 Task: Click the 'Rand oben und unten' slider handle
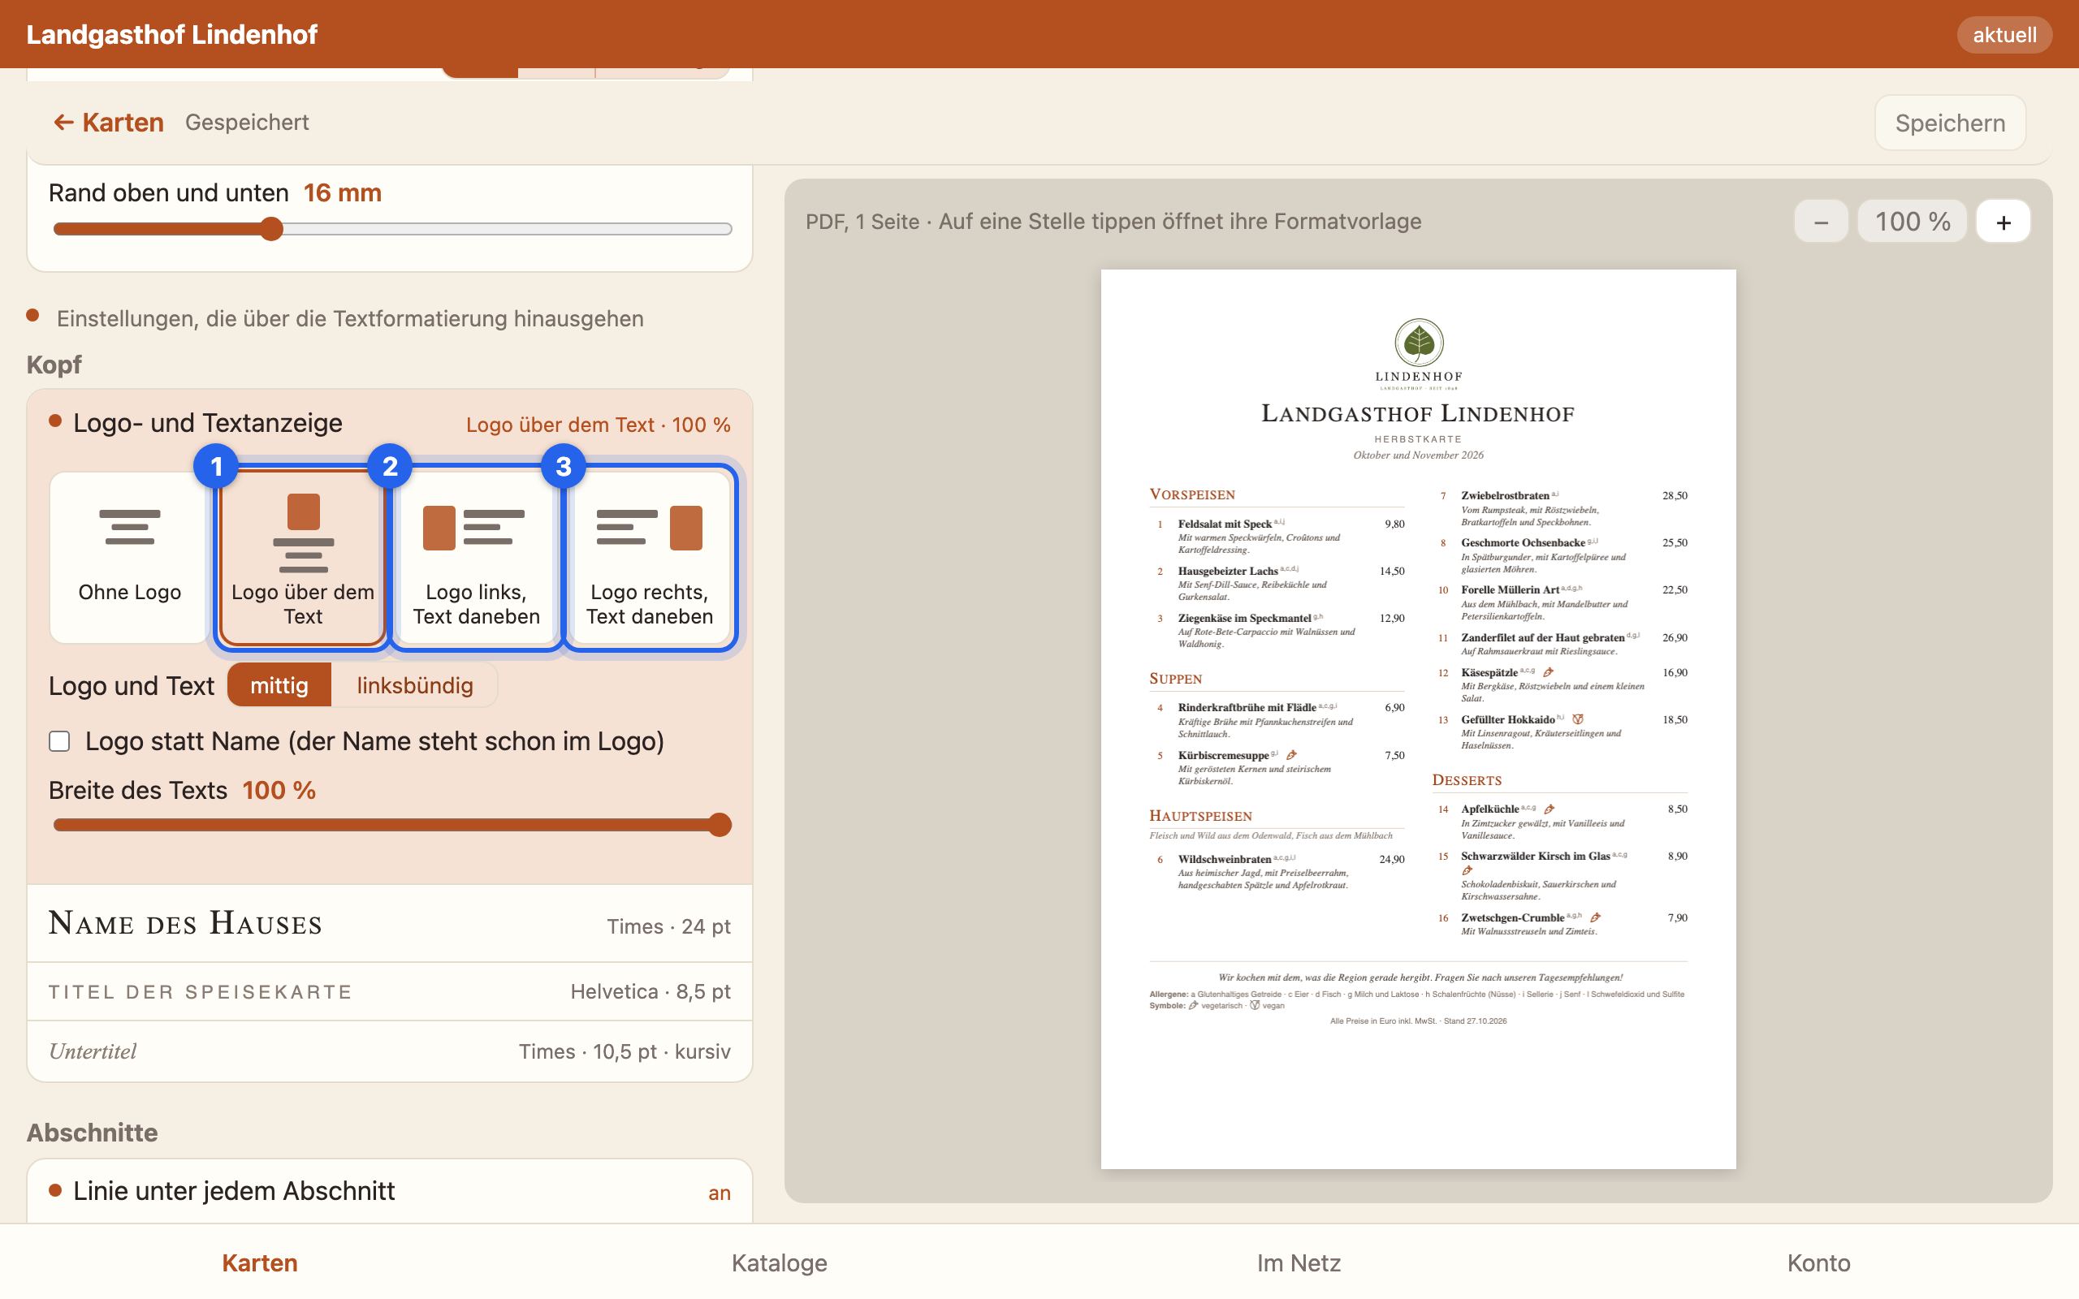tap(271, 230)
